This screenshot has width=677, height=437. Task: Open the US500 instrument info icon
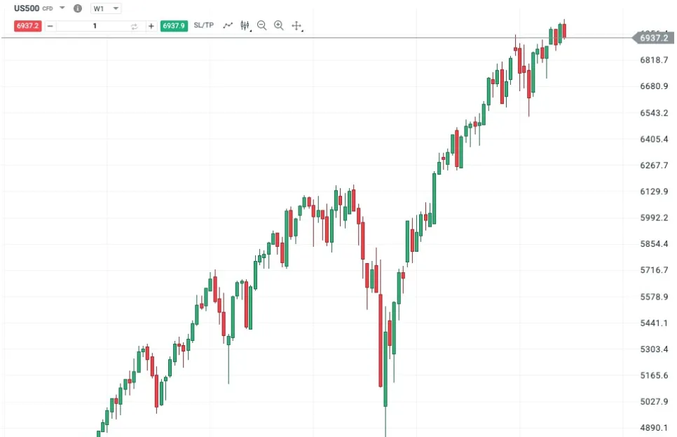point(77,7)
